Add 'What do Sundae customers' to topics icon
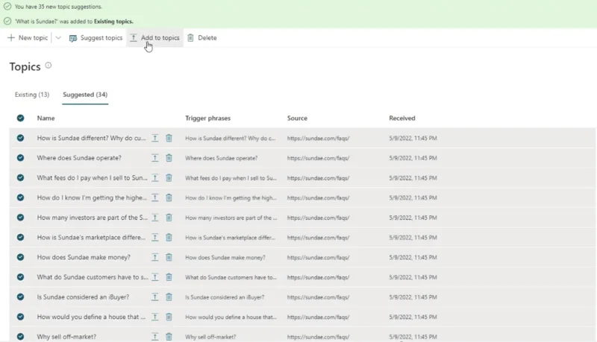Viewport: 597px width, 342px height. tap(155, 277)
